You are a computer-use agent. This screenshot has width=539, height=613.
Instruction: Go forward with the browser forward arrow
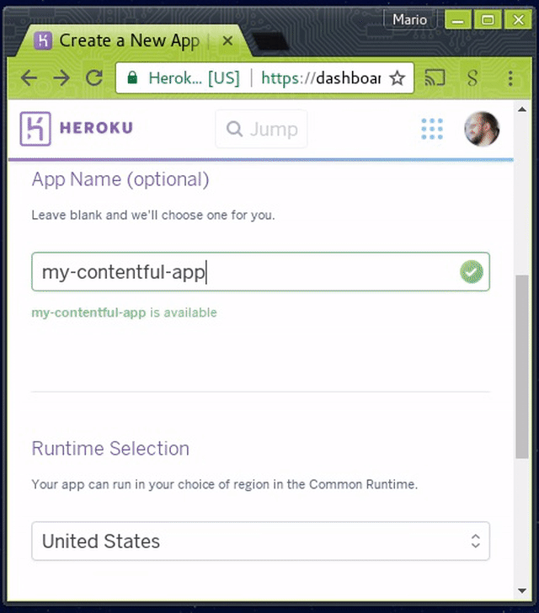[61, 77]
